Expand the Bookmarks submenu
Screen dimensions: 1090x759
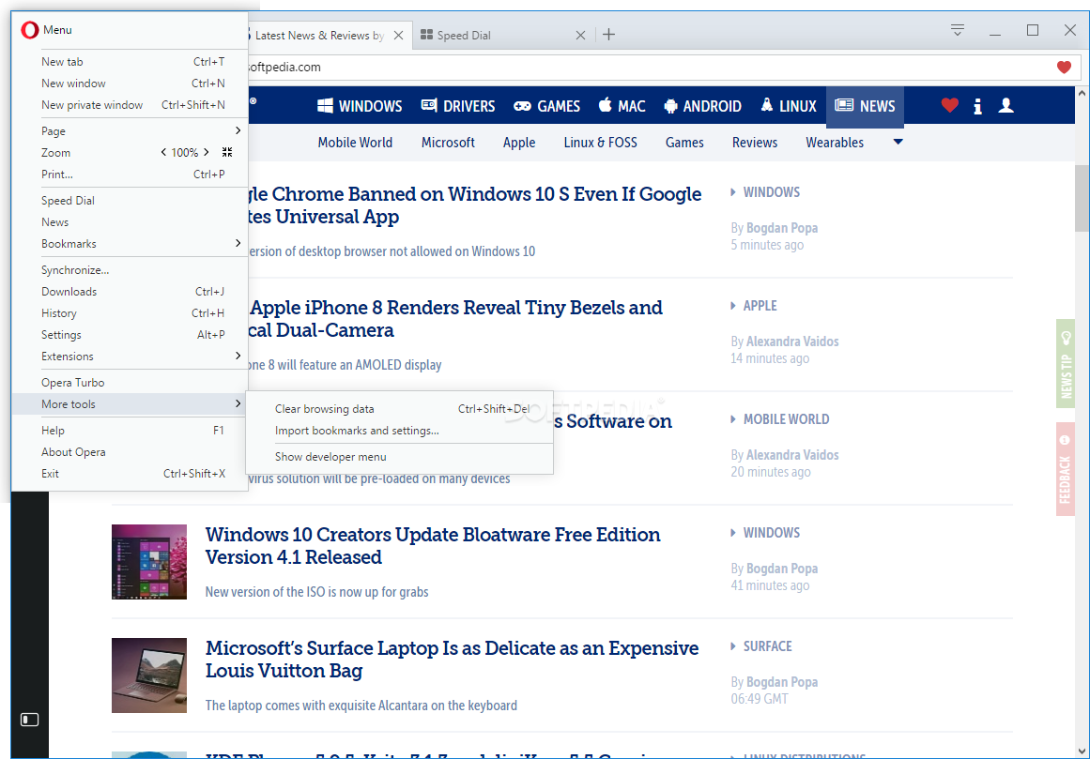[x=130, y=244]
